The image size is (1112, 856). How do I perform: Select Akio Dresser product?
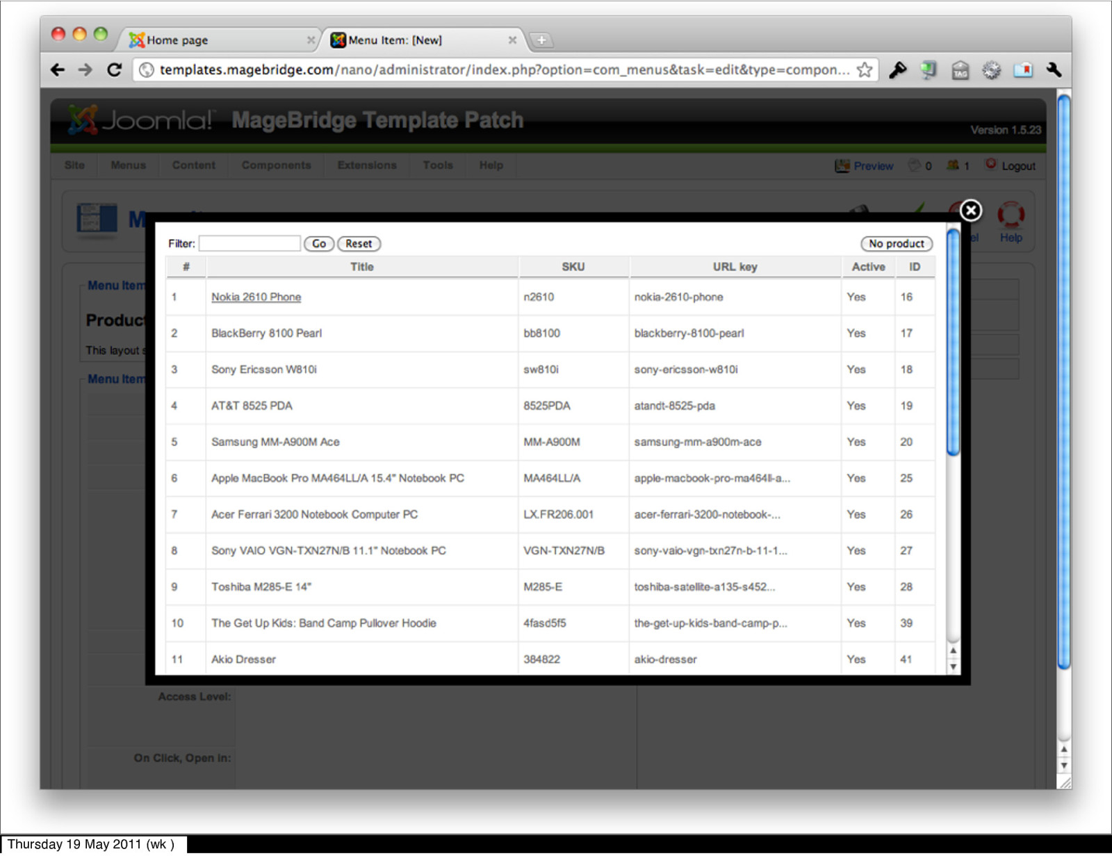tap(243, 659)
